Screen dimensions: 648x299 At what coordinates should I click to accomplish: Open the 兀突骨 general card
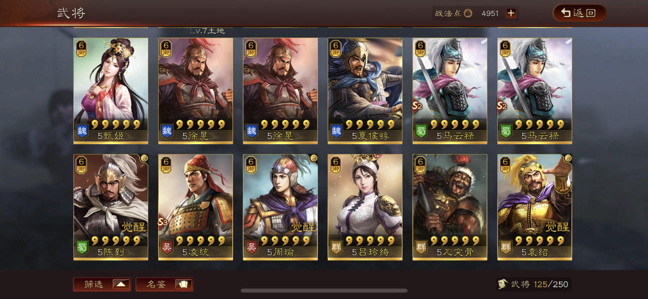(x=450, y=207)
